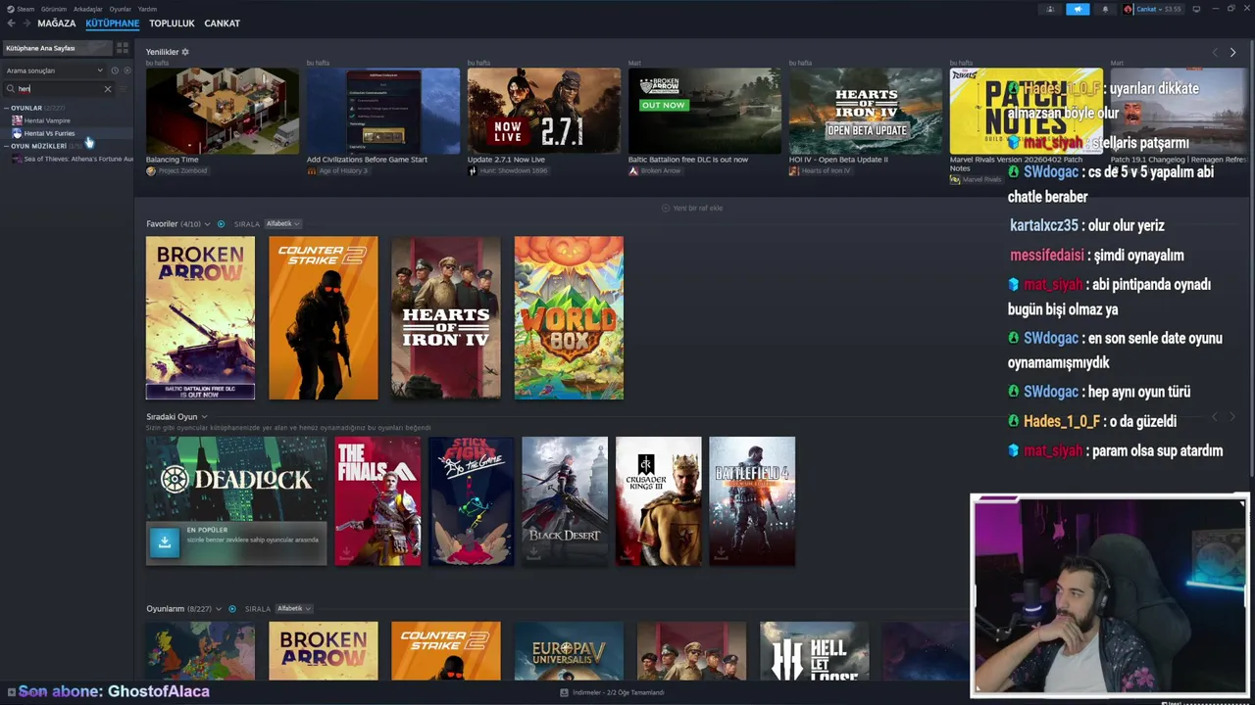This screenshot has height=705, width=1255.
Task: Open Update 2.7.1 Now Live news
Action: (544, 111)
